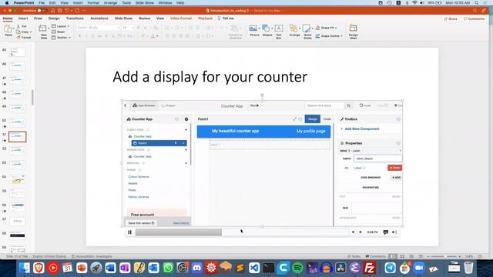Toggle Notes in the status bar
The width and height of the screenshot is (493, 277).
tap(354, 256)
